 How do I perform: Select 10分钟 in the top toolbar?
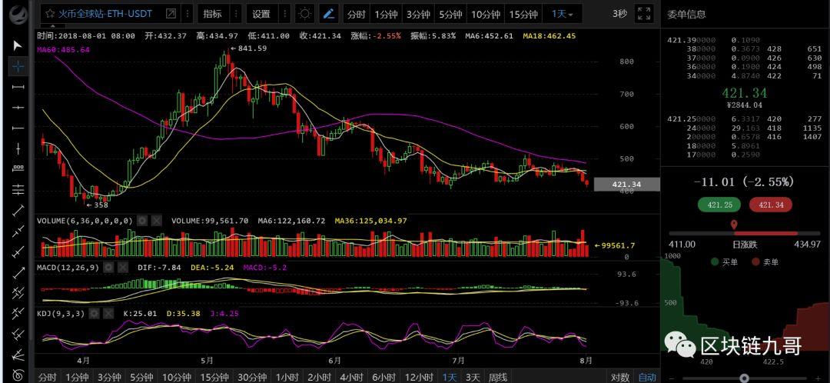486,15
